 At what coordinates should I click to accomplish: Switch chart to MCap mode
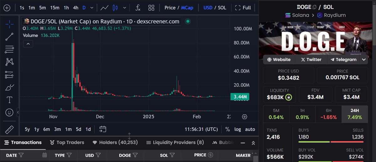187,8
